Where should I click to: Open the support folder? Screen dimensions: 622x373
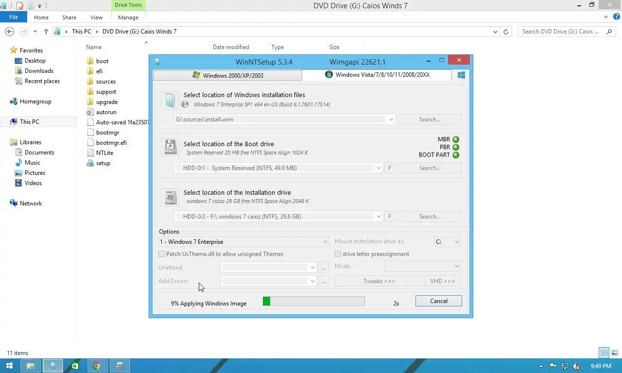106,91
